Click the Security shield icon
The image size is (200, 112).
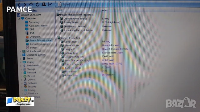26,86
